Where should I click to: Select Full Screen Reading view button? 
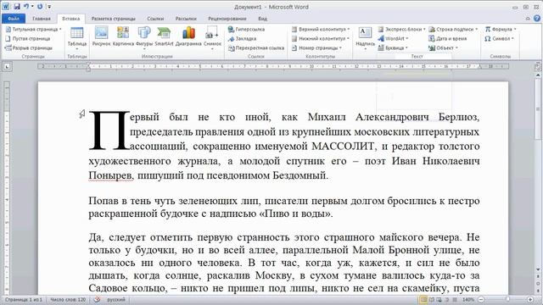(432, 300)
